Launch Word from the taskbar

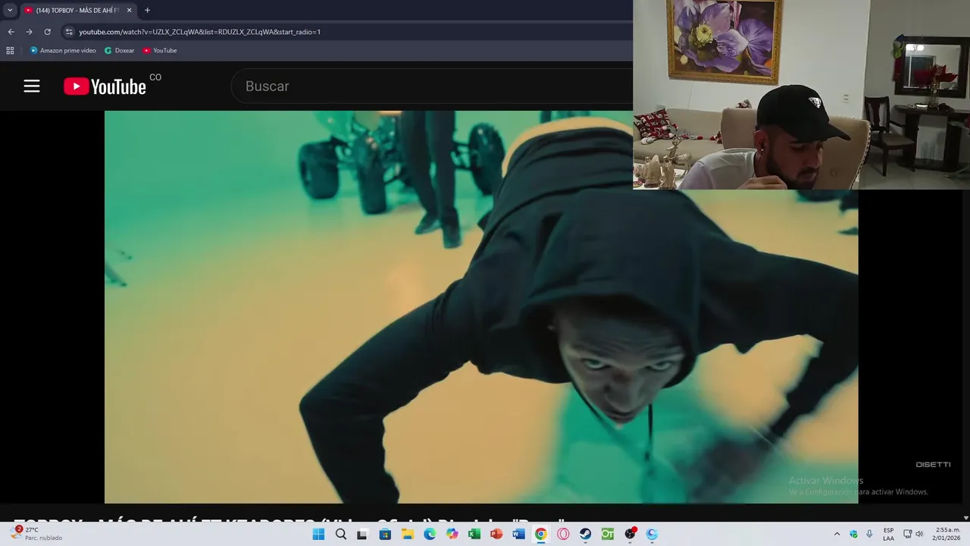(x=518, y=534)
